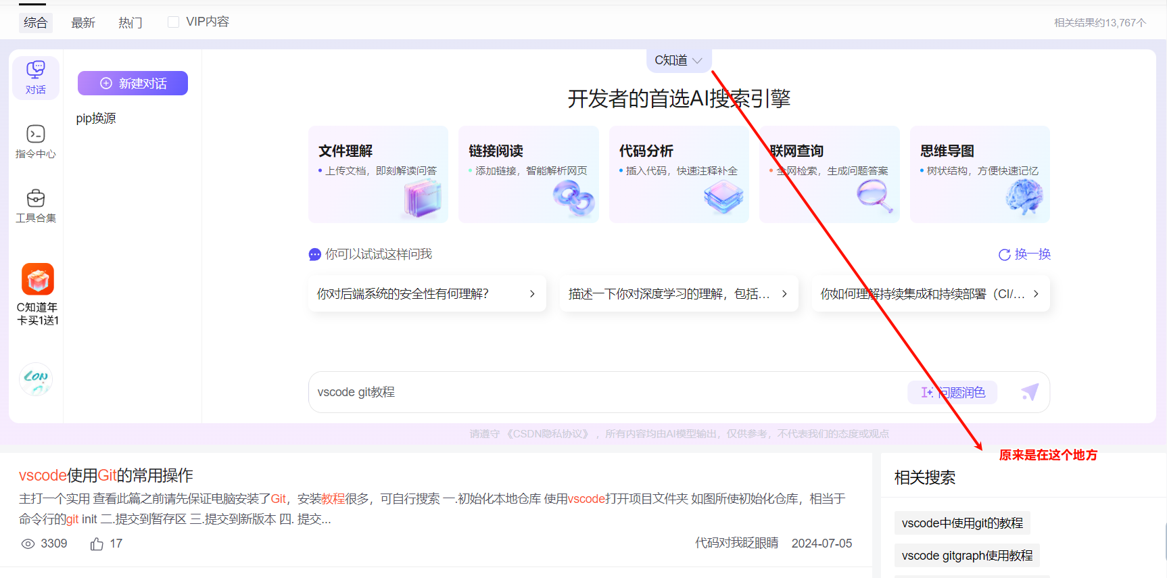This screenshot has width=1167, height=578.
Task: Open the pip换源 conversation history
Action: click(x=96, y=118)
